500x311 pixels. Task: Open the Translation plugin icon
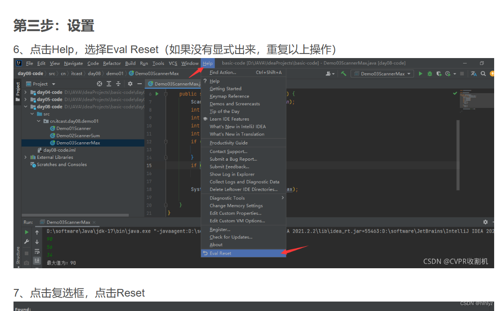pyautogui.click(x=473, y=74)
